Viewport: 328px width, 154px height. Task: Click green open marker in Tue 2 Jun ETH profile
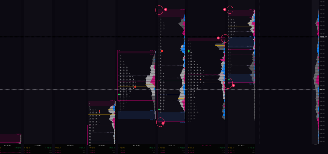189,51
